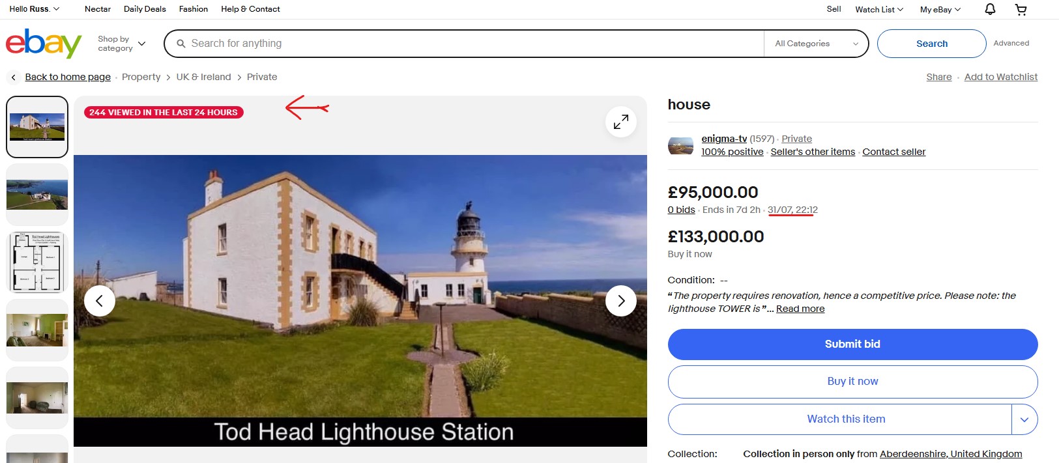
Task: Click the Buy it now button
Action: [852, 382]
